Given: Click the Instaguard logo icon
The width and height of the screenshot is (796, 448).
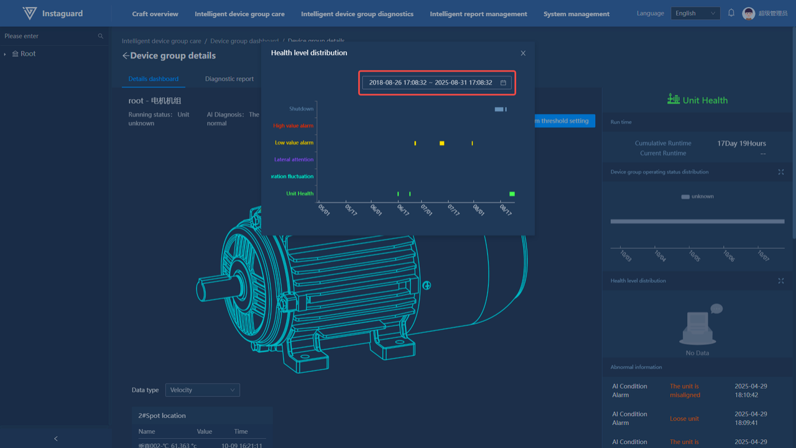Looking at the screenshot, I should [29, 13].
